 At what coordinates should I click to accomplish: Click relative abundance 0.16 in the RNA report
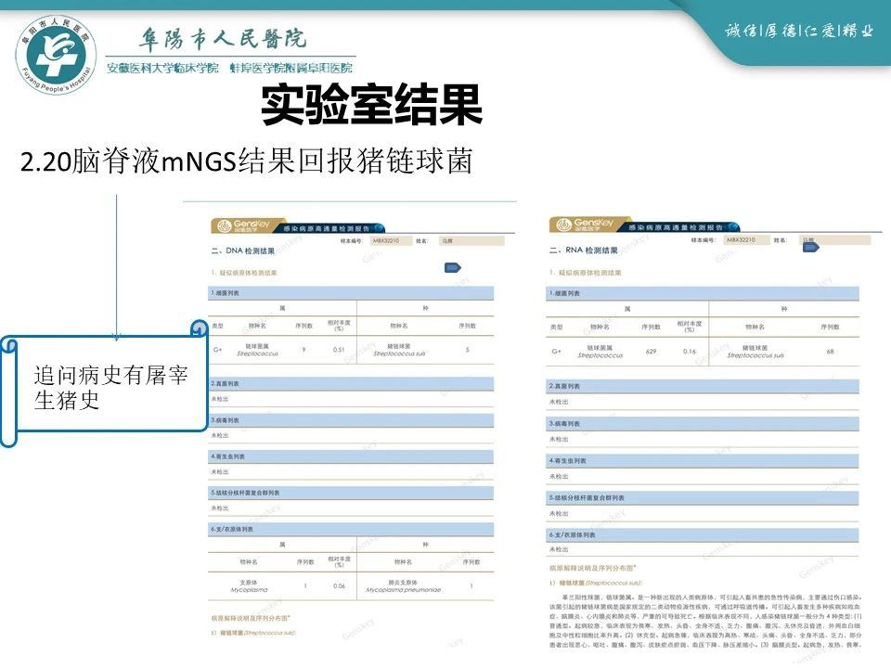pyautogui.click(x=690, y=352)
